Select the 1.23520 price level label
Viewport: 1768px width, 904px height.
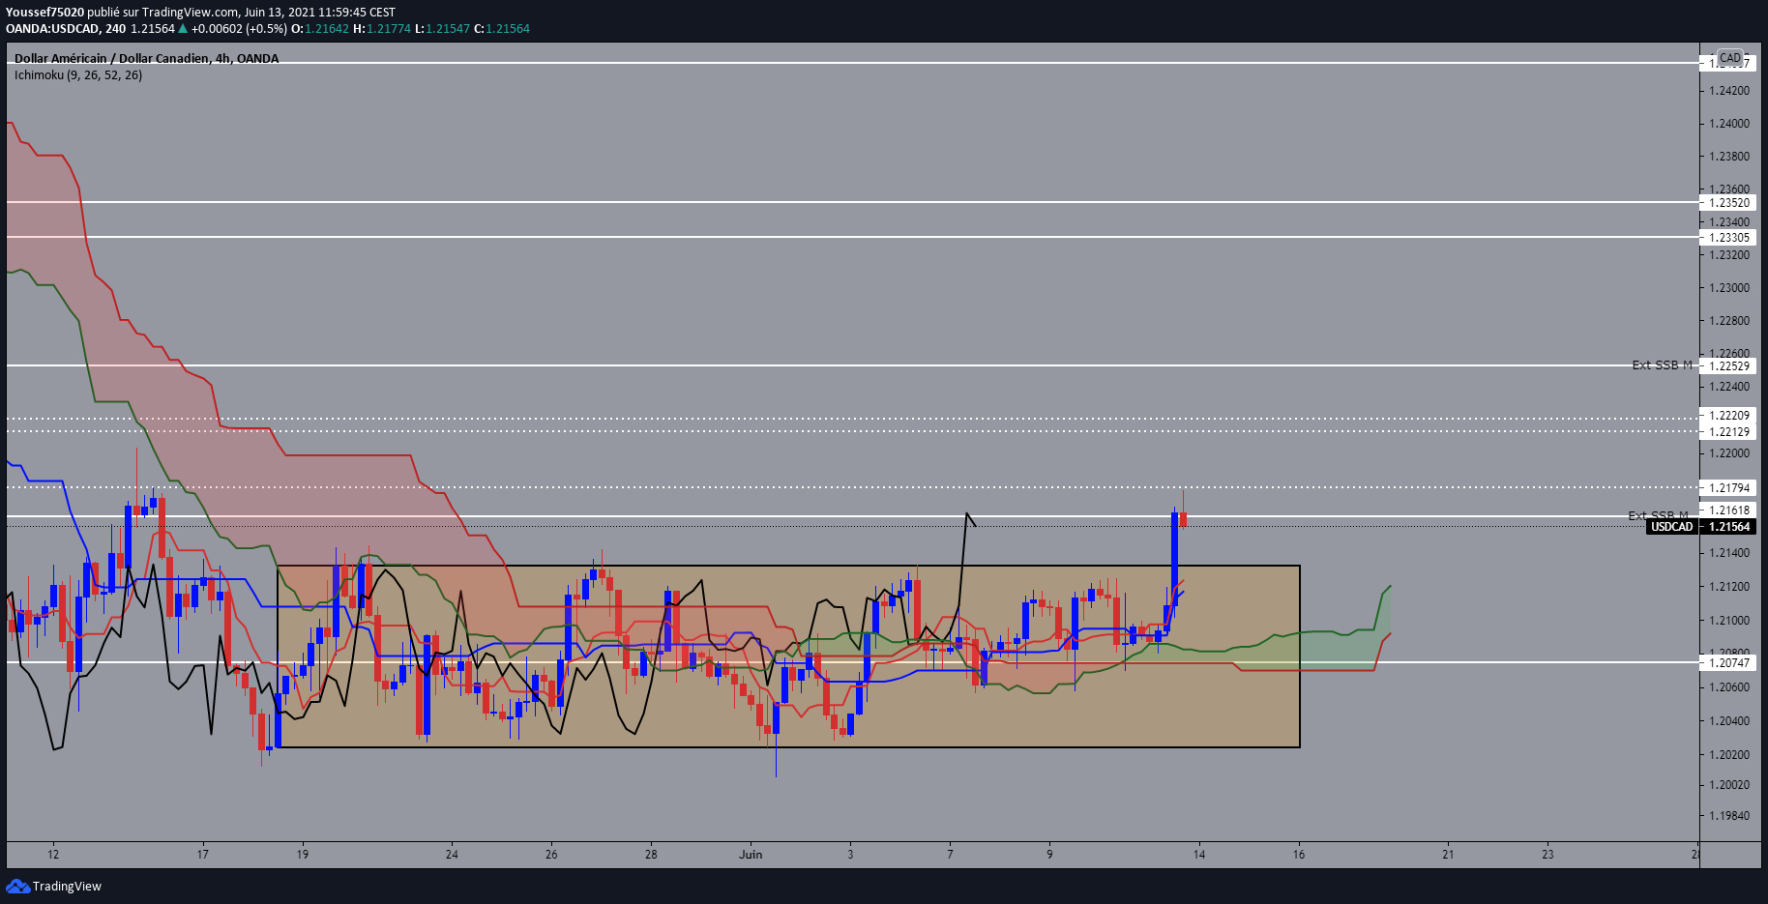tap(1728, 203)
